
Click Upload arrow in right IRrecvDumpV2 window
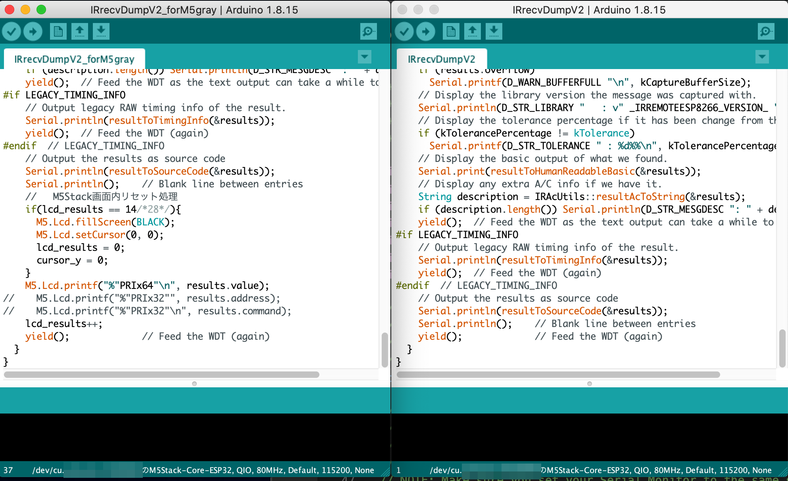(x=426, y=31)
